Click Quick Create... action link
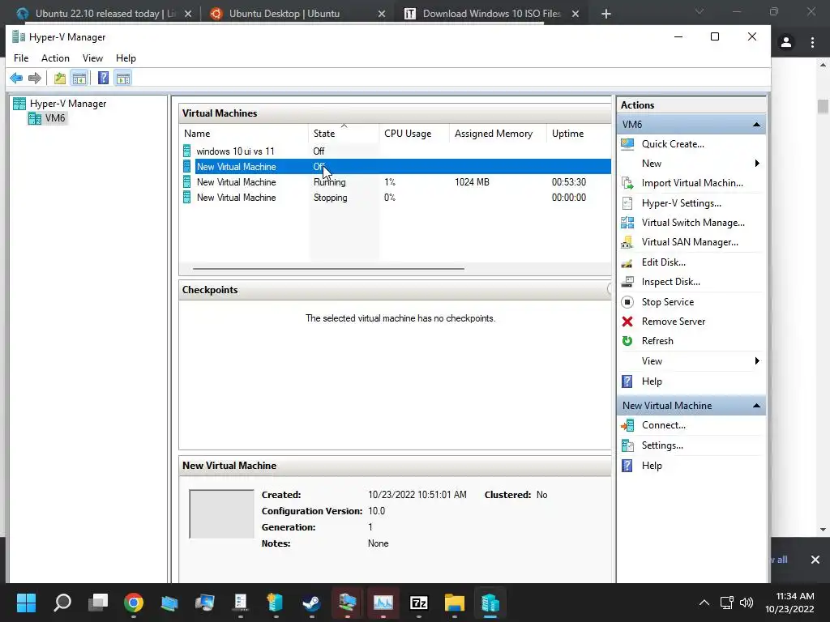The width and height of the screenshot is (830, 622). pyautogui.click(x=673, y=144)
